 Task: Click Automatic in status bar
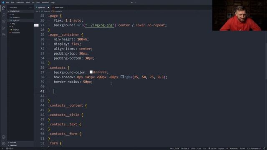234,148
